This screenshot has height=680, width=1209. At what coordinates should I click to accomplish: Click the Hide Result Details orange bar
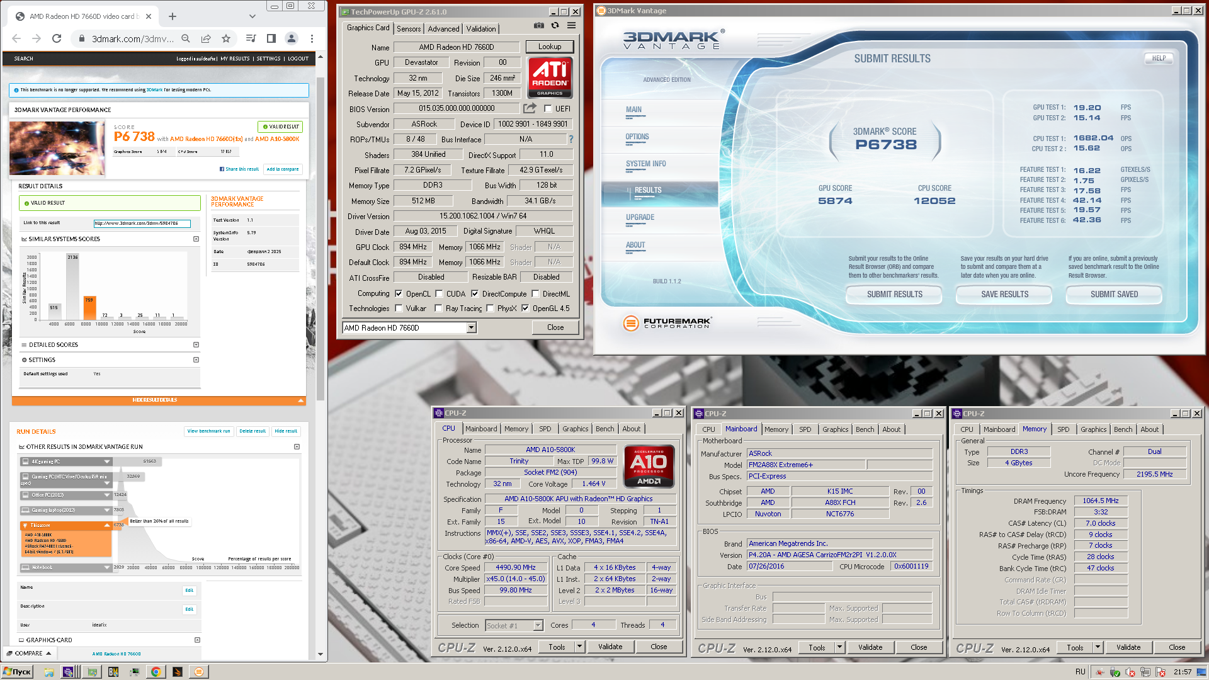pyautogui.click(x=159, y=400)
